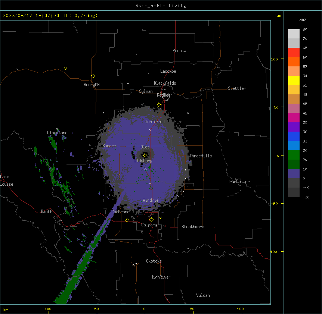Click the -100 tick on the bottom axis

[x=47, y=309]
